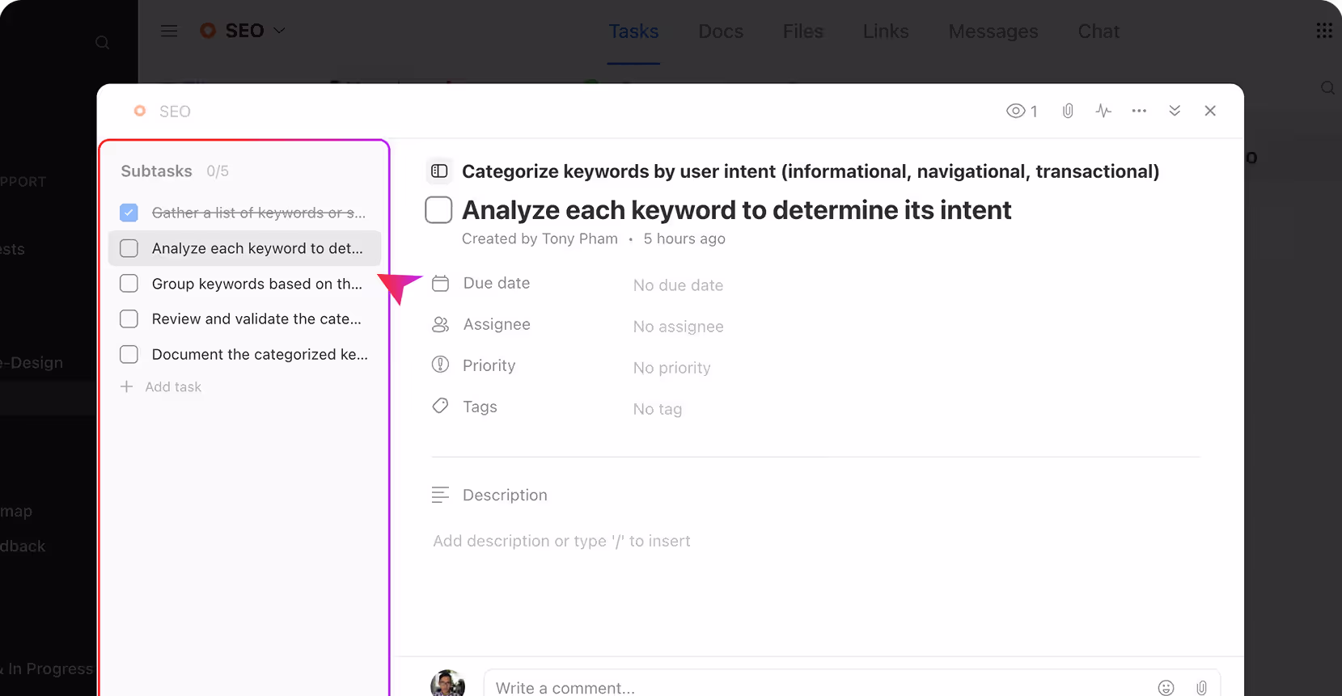The width and height of the screenshot is (1342, 696).
Task: Collapse task panel with double chevron icon
Action: pos(1175,111)
